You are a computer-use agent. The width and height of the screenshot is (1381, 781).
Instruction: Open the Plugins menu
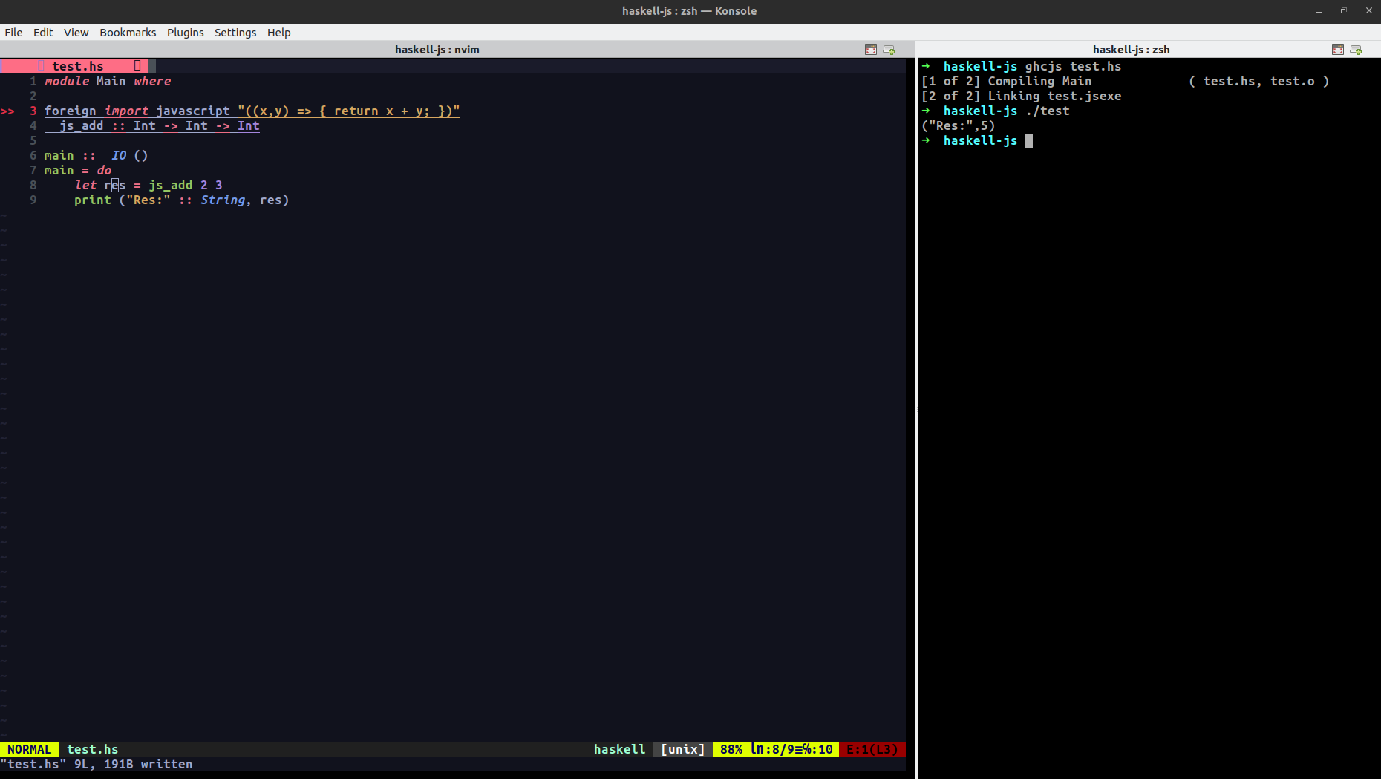[x=185, y=33]
